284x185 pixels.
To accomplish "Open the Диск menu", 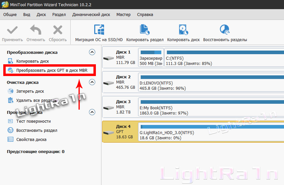I will pos(41,14).
